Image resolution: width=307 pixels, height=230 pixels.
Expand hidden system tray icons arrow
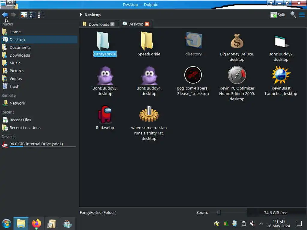point(261,223)
